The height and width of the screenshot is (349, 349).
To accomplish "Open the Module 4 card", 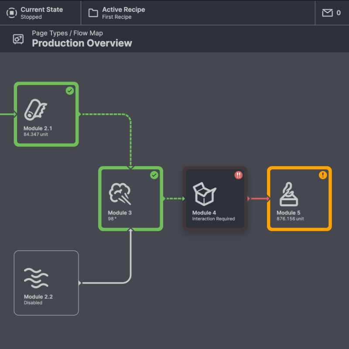I will (215, 198).
